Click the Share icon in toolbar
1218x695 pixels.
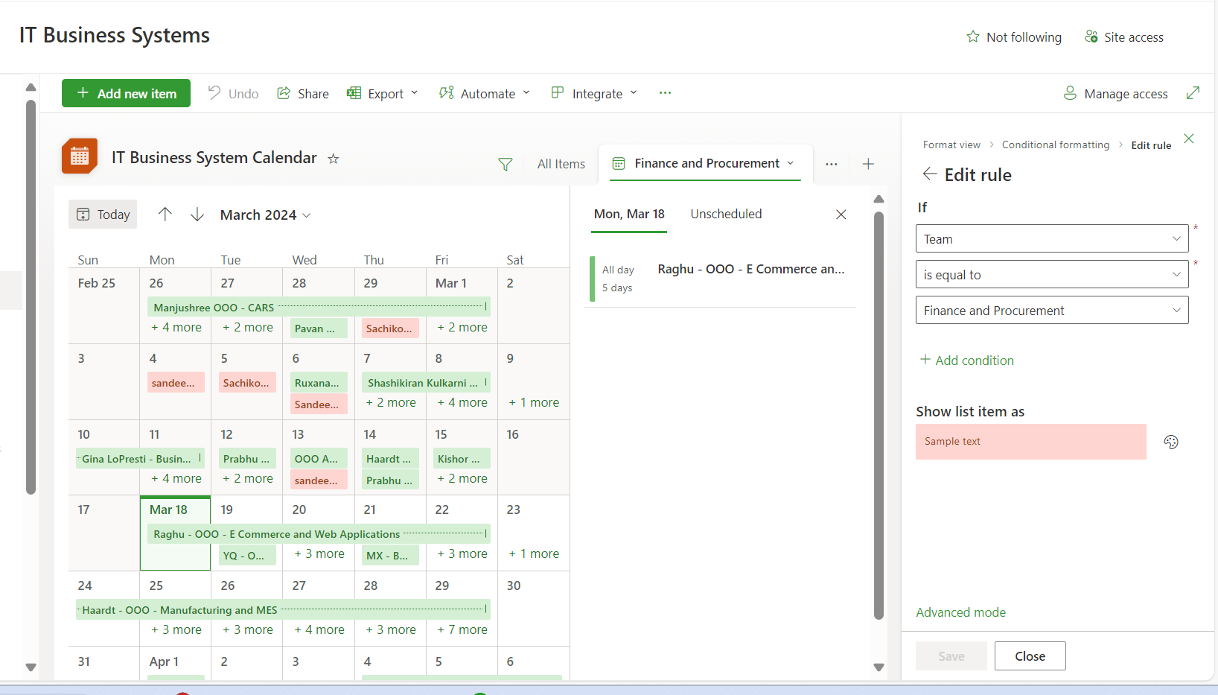[x=284, y=93]
